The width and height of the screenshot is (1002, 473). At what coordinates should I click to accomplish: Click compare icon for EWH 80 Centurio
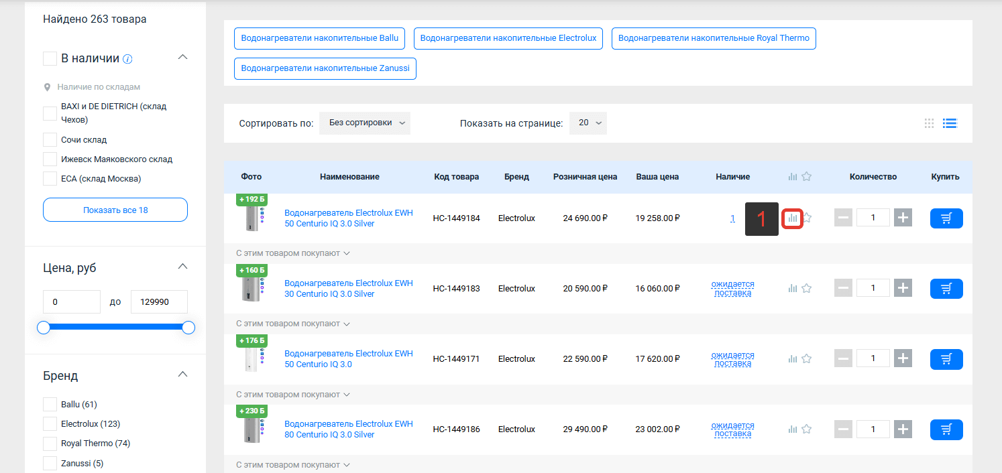tap(793, 429)
